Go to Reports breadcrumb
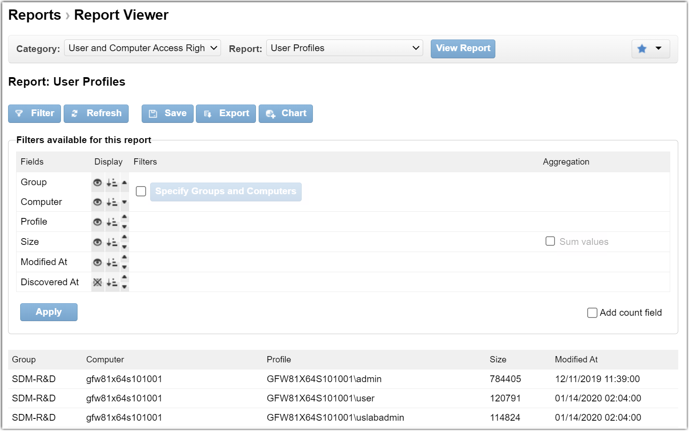689x431 pixels. coord(35,15)
